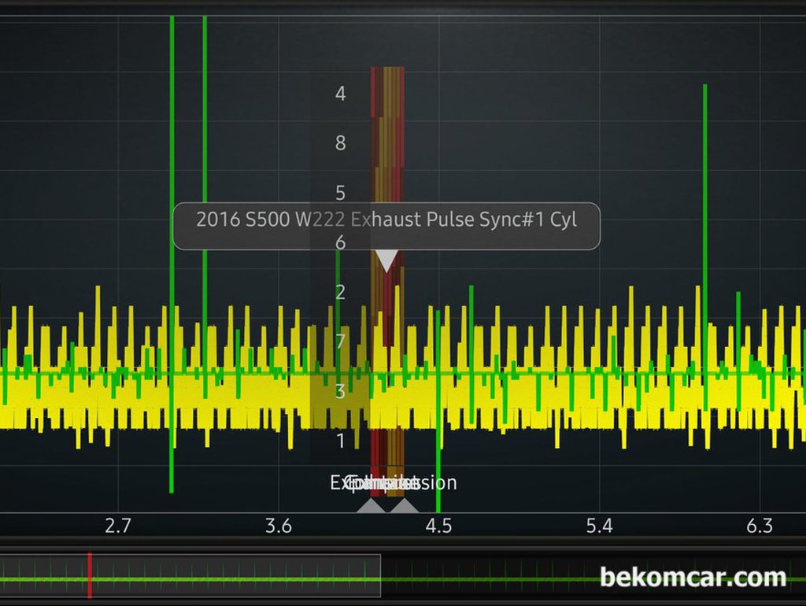Click the 2.7 time axis label

[x=118, y=526]
